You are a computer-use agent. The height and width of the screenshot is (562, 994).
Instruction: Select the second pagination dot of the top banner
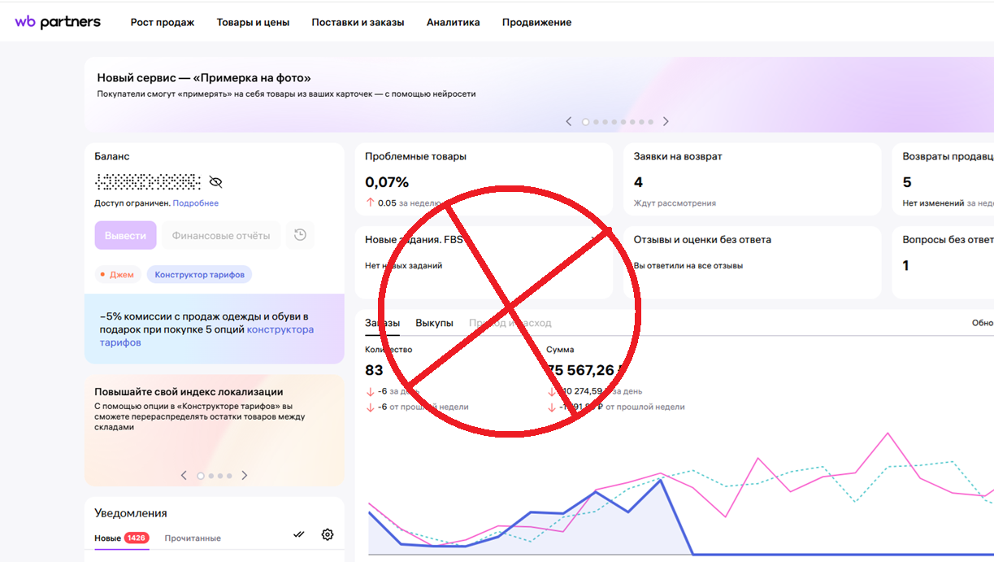coord(596,121)
